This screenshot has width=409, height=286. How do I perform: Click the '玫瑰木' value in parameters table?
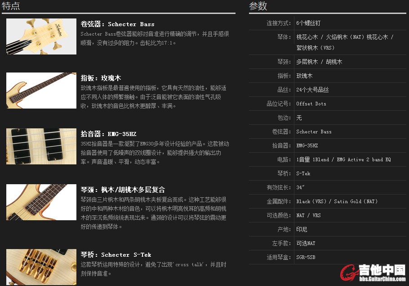(304, 76)
